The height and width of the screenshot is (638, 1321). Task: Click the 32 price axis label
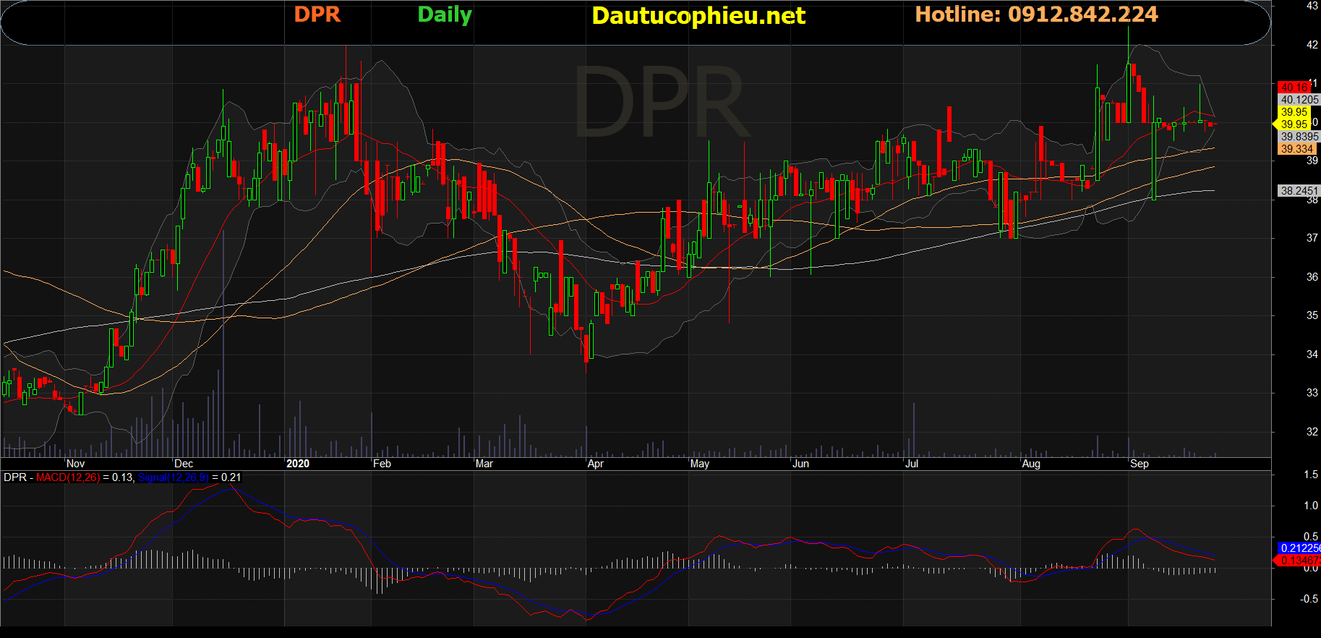1312,432
